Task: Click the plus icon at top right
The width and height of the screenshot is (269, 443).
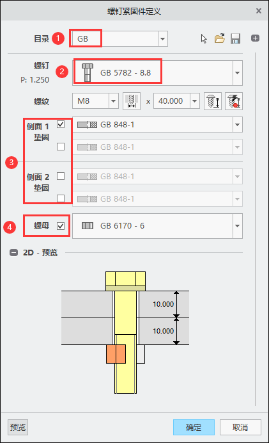Action: [255, 38]
